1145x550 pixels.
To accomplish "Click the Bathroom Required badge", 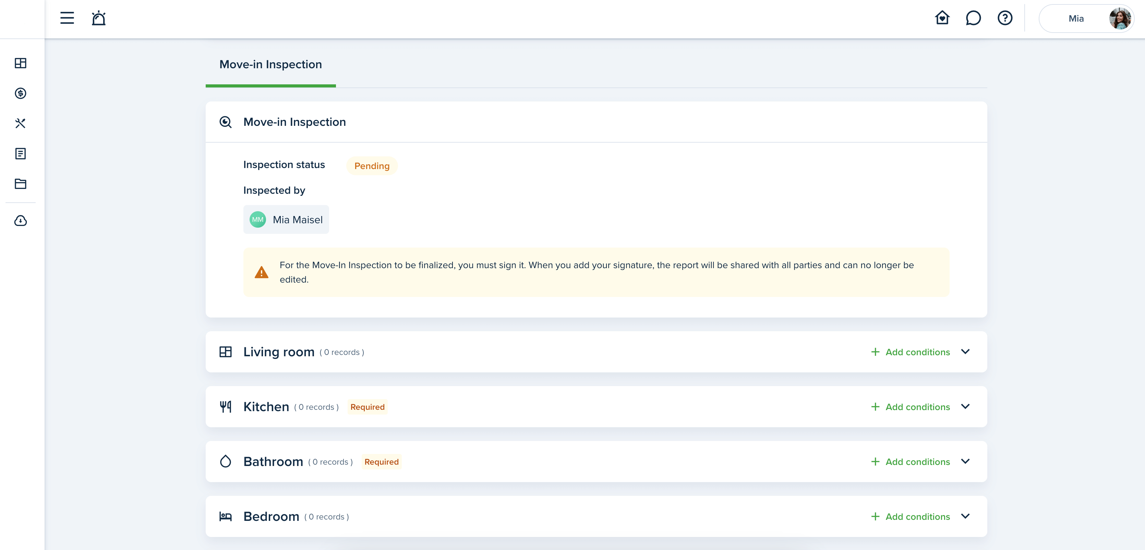I will click(381, 462).
